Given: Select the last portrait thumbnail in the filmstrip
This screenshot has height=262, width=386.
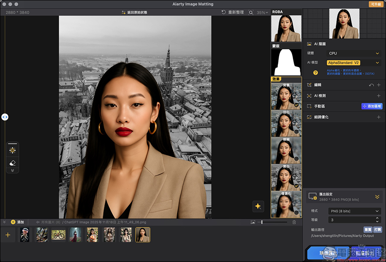Looking at the screenshot, I should (142, 235).
